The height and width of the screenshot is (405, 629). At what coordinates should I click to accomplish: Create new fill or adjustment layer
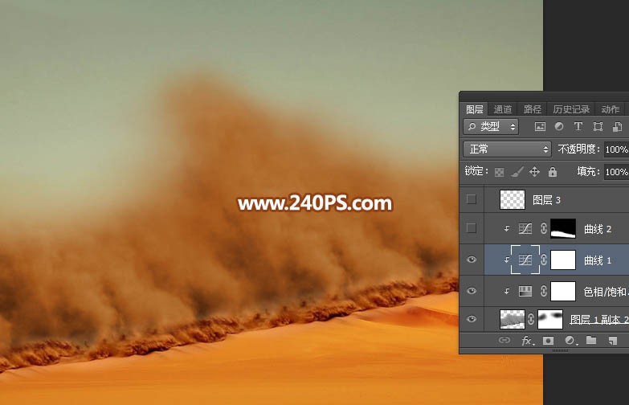(x=570, y=341)
